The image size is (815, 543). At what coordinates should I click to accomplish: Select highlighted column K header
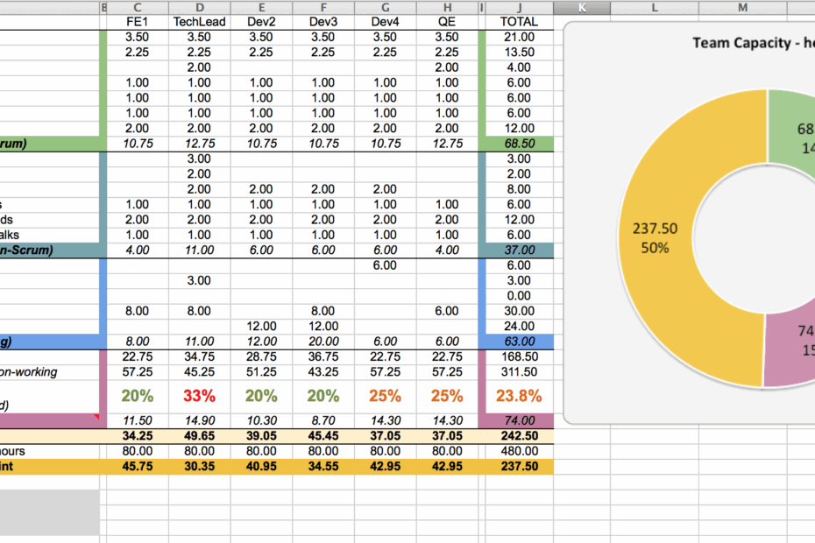(582, 7)
